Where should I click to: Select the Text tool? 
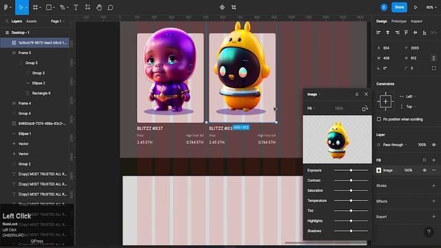click(76, 8)
